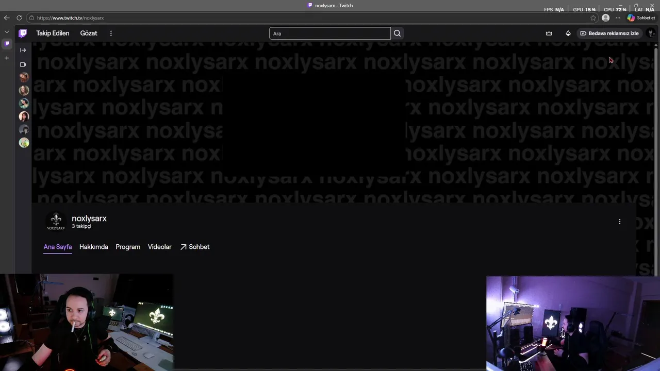Open Takip Edilen followed channels
This screenshot has width=660, height=371.
point(53,33)
